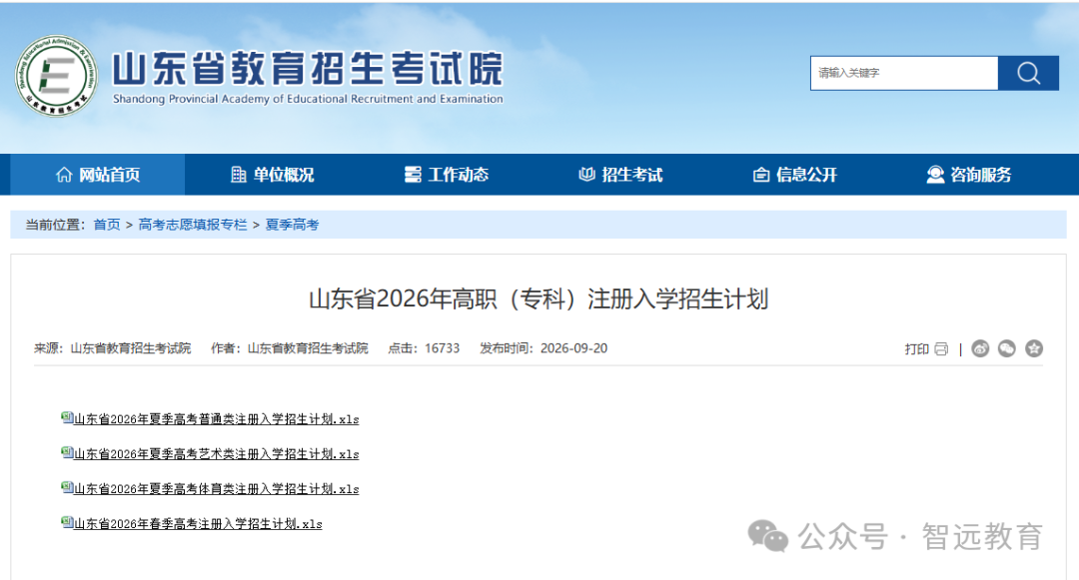Image resolution: width=1079 pixels, height=580 pixels.
Task: Click the site title 山东省教育招生考试院
Action: [308, 68]
